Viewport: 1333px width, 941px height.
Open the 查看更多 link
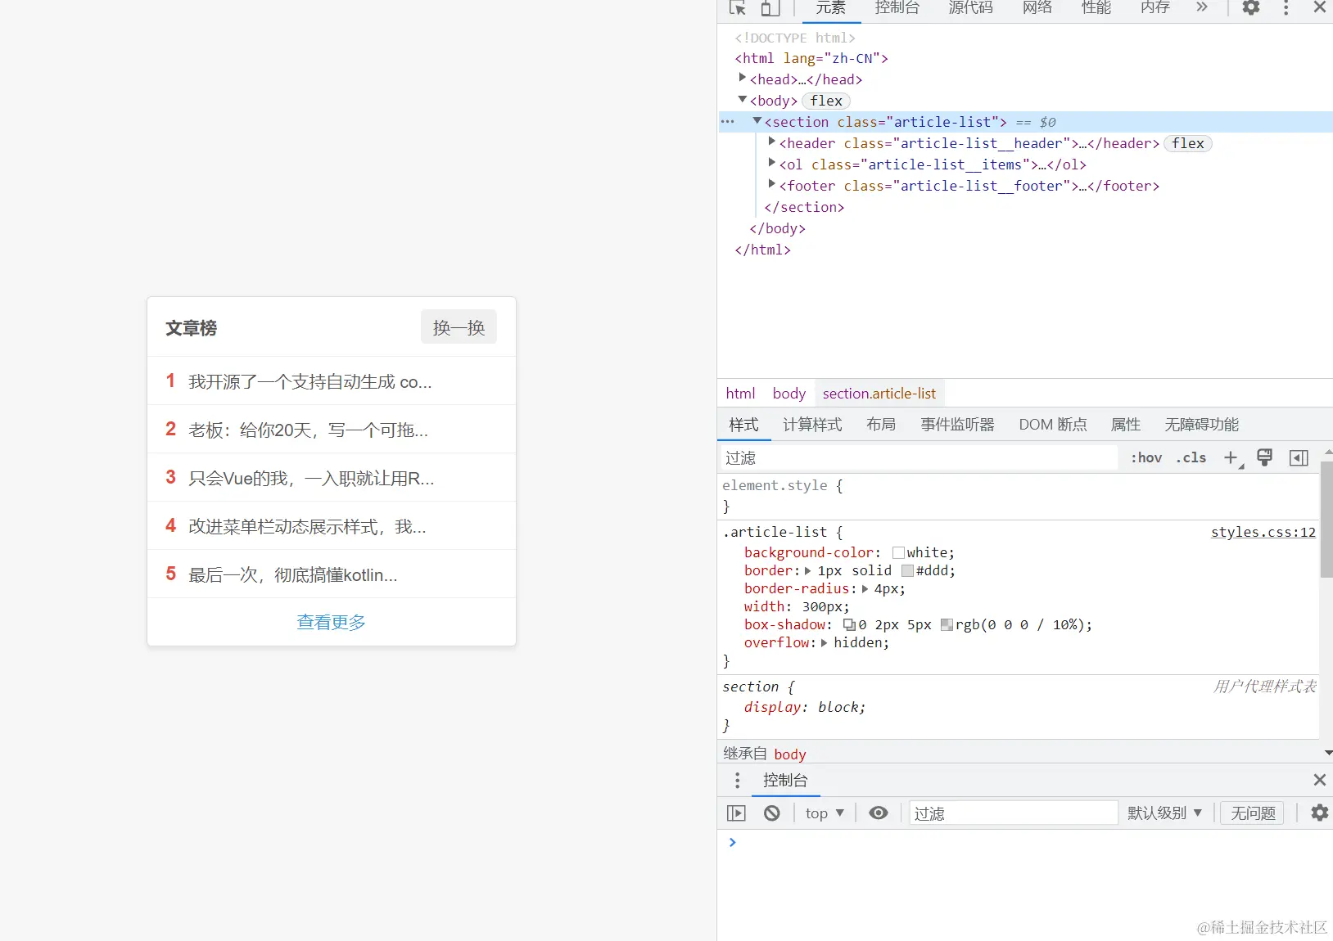(331, 622)
